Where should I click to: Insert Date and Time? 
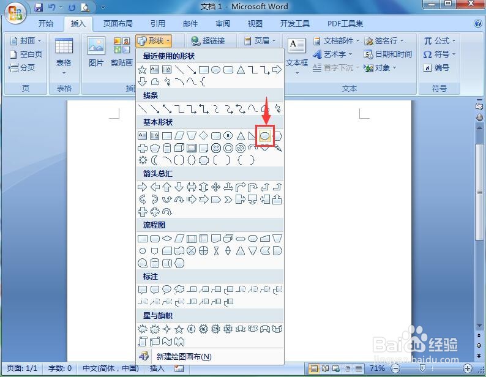tap(387, 54)
